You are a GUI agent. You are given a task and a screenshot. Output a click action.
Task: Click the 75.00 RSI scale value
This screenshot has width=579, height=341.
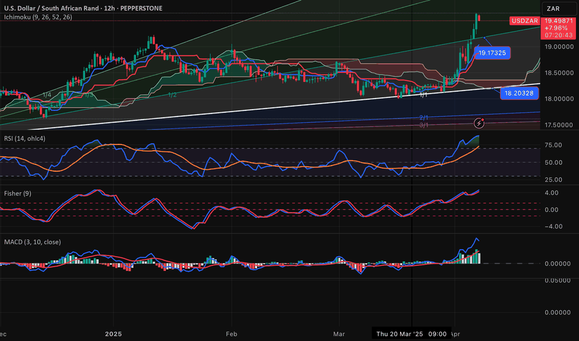click(553, 145)
